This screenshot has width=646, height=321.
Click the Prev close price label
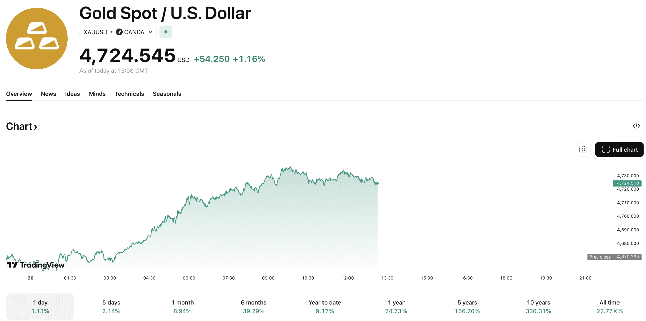click(x=600, y=257)
